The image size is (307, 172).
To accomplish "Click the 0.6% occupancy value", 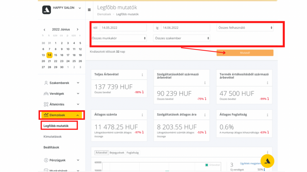I will pyautogui.click(x=227, y=127).
